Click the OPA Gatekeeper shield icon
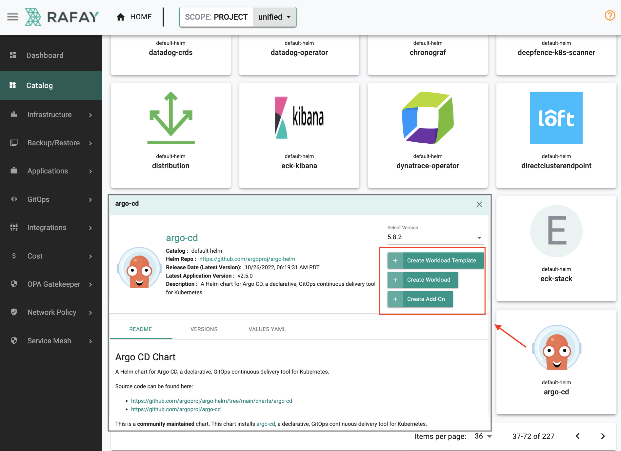Screen dimensions: 621x451 pyautogui.click(x=14, y=284)
